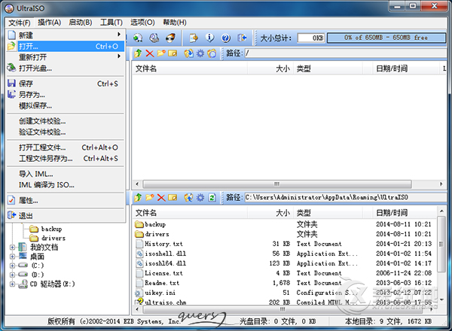Click the 大小总计 0KB size field

click(310, 38)
